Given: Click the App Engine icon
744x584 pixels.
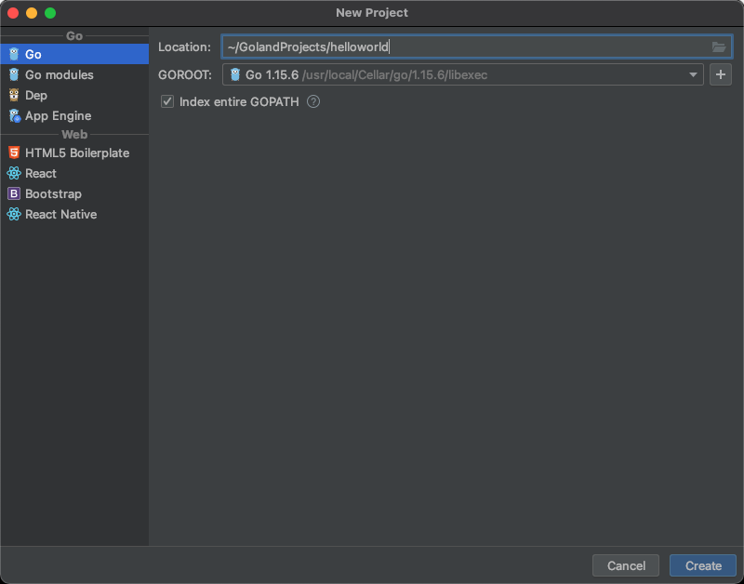Looking at the screenshot, I should tap(14, 115).
